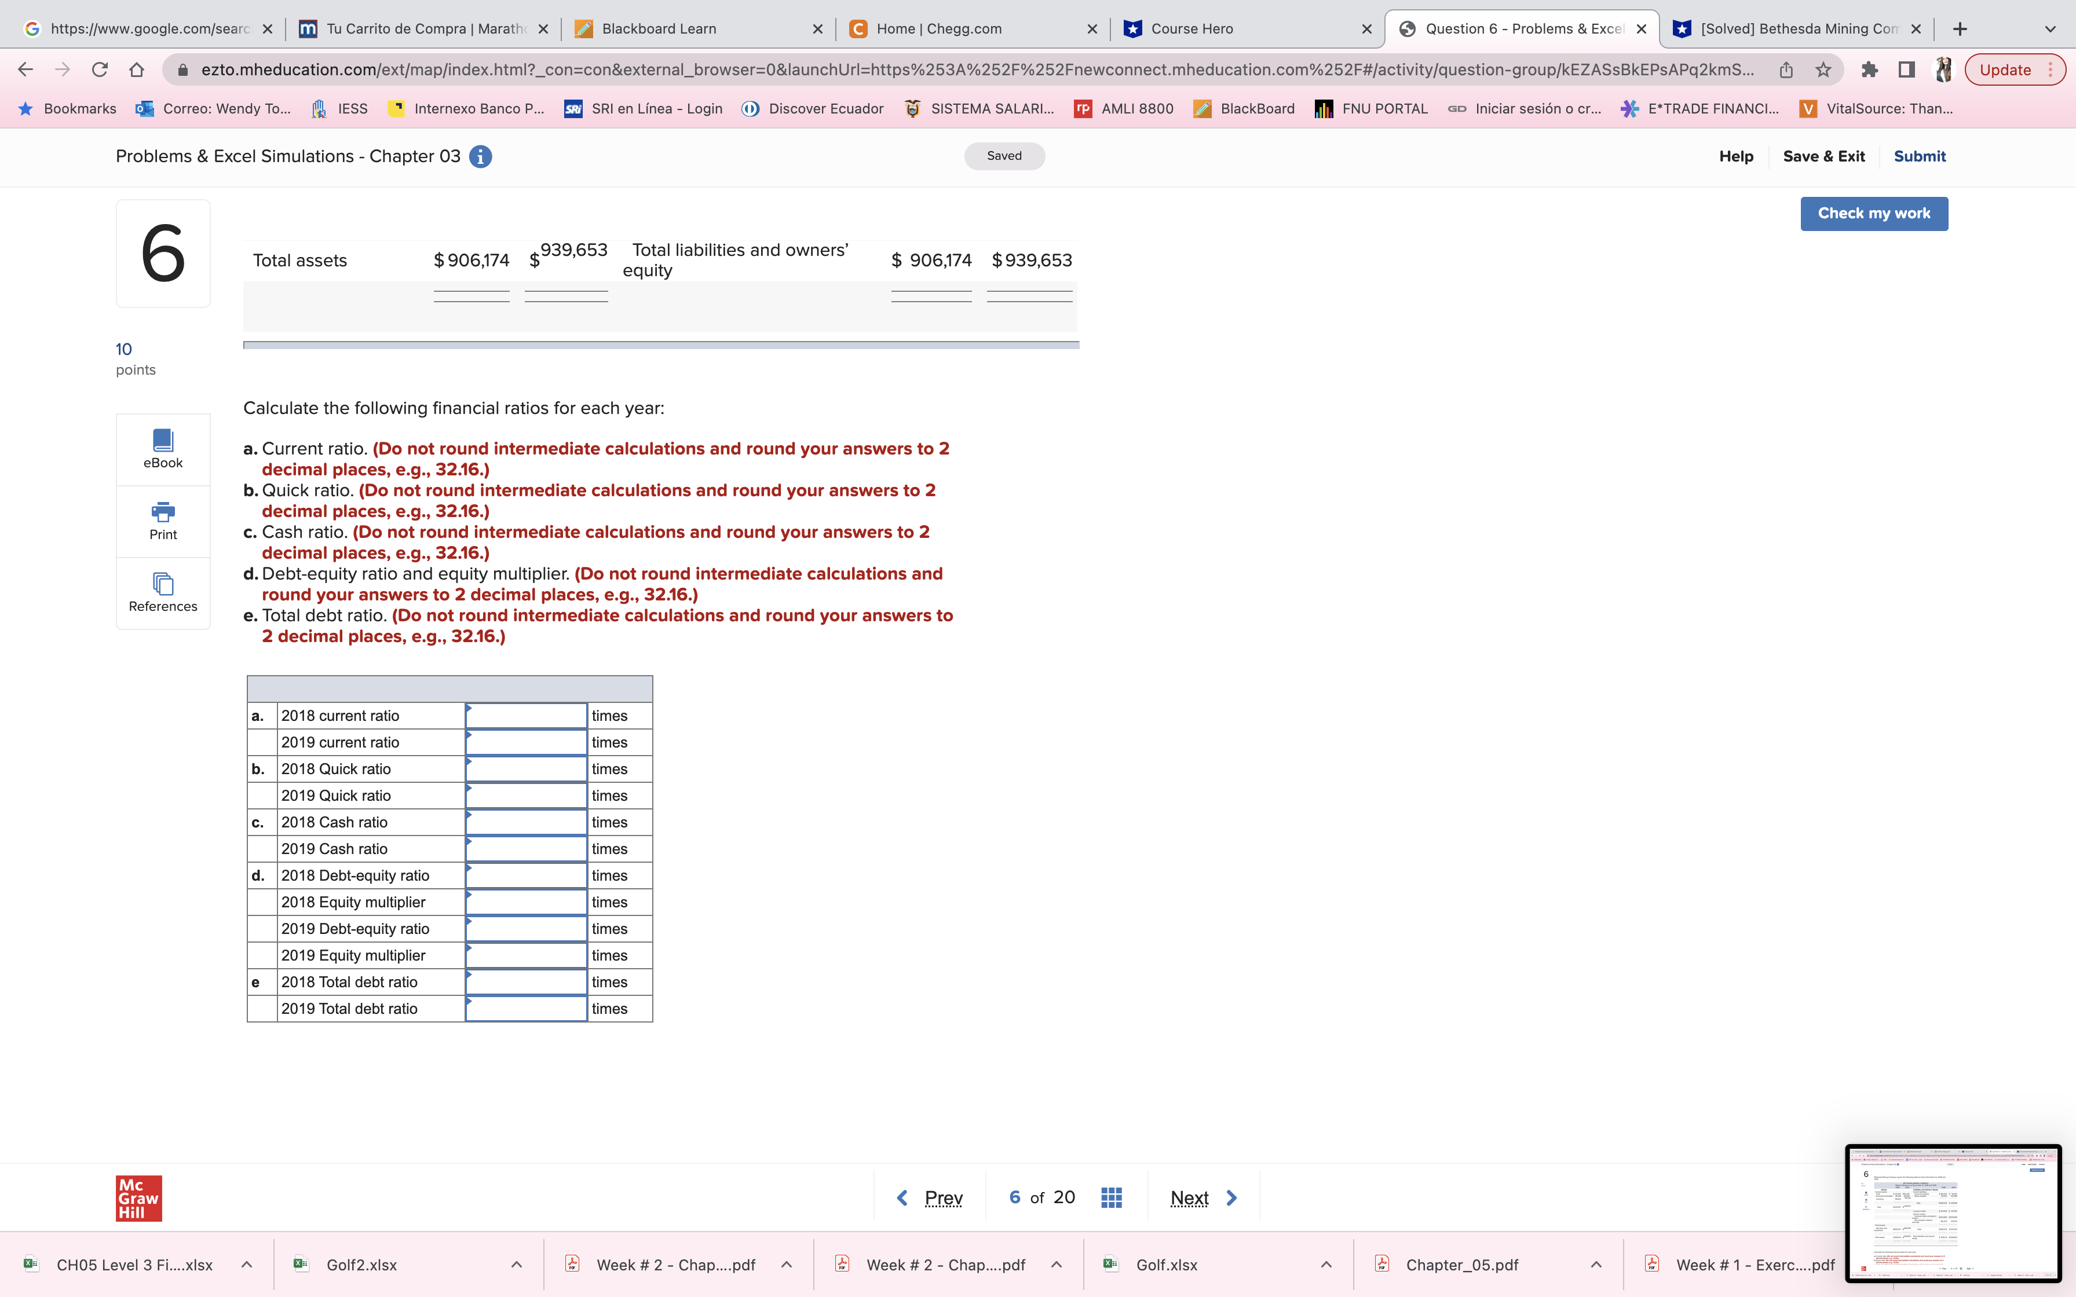Image resolution: width=2076 pixels, height=1297 pixels.
Task: Click the Submit link
Action: point(1919,156)
